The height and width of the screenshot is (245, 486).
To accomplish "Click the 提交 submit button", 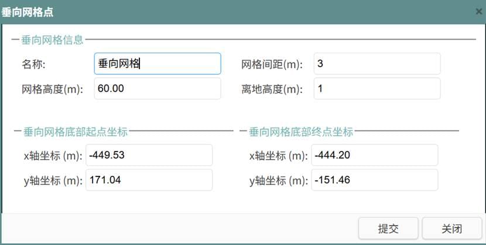I will tap(388, 229).
